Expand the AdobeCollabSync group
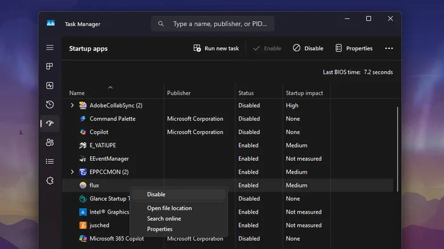444x249 pixels. [72, 105]
